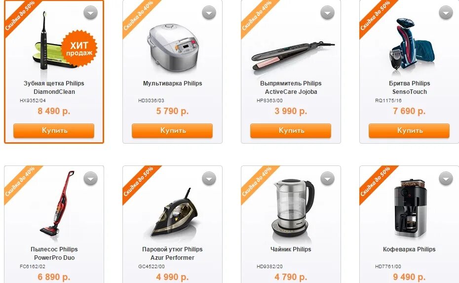Screen dimensions: 459x283
Task: Open the Кофеварка Philips product title
Action: [409, 249]
